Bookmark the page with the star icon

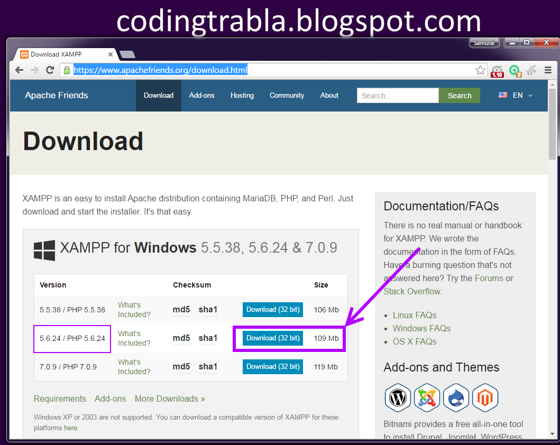[480, 70]
